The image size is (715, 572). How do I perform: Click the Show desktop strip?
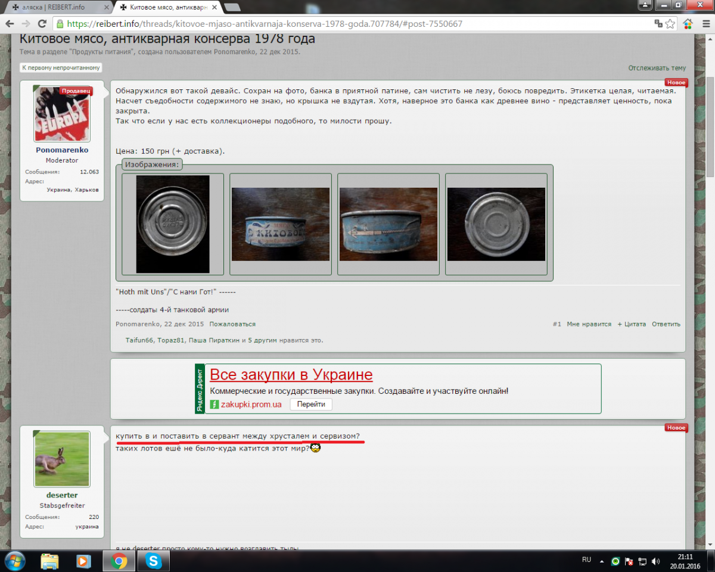[x=711, y=561]
